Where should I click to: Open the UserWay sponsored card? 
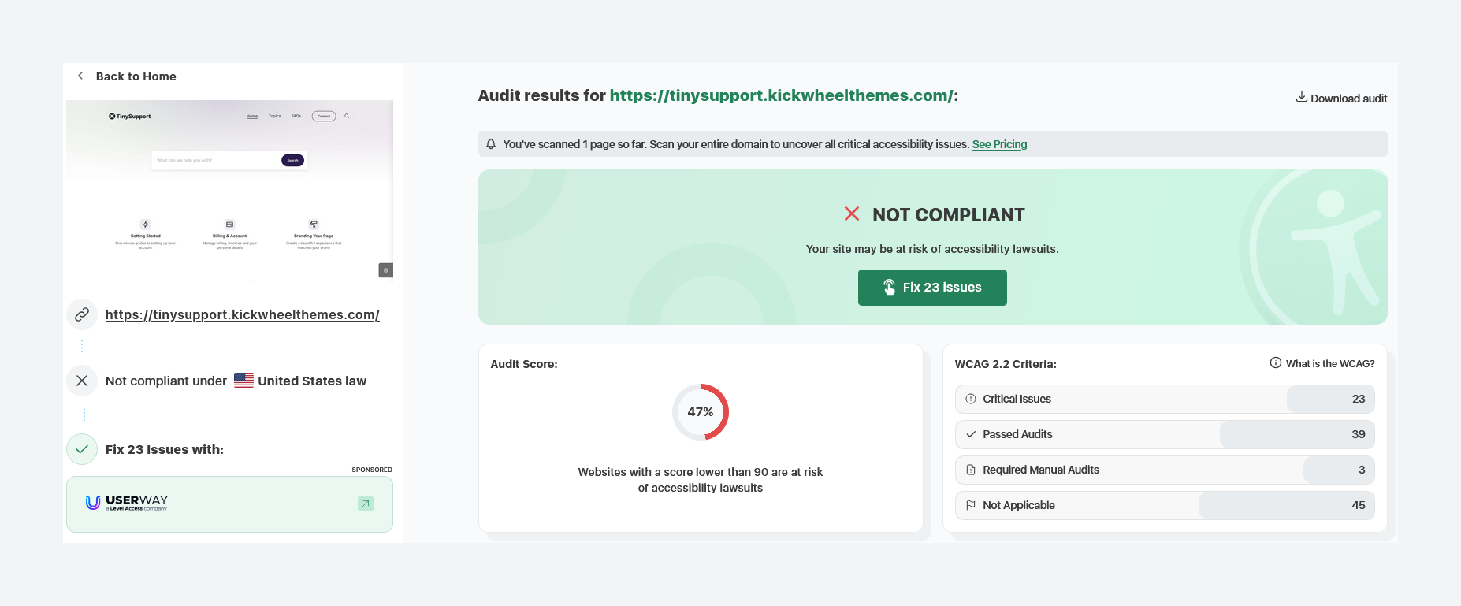[229, 504]
